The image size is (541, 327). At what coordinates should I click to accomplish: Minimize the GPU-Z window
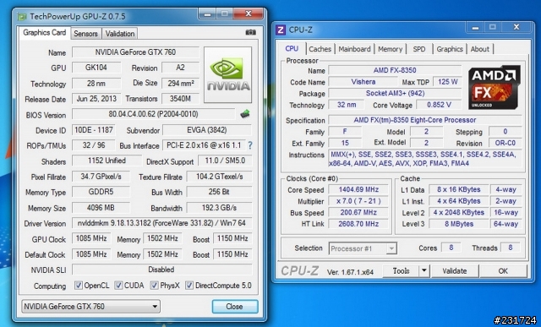[207, 14]
